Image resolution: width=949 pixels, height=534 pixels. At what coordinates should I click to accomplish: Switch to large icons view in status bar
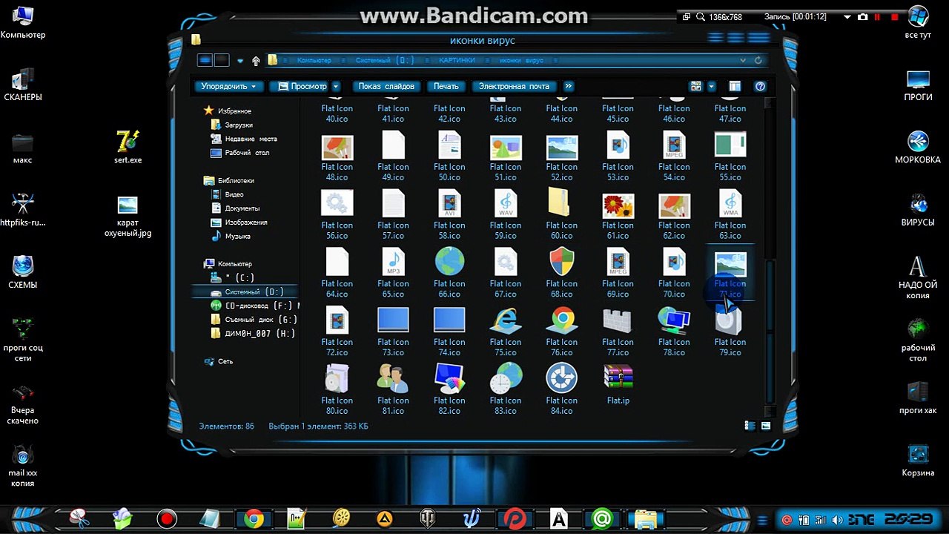coord(765,426)
